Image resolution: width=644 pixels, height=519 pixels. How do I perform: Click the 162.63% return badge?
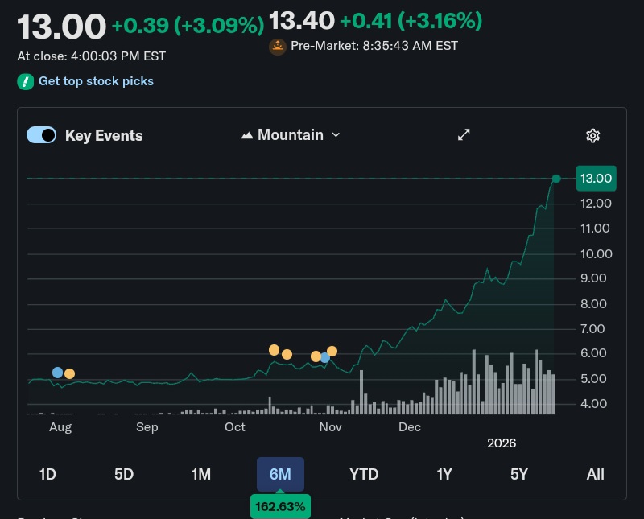[x=280, y=506]
